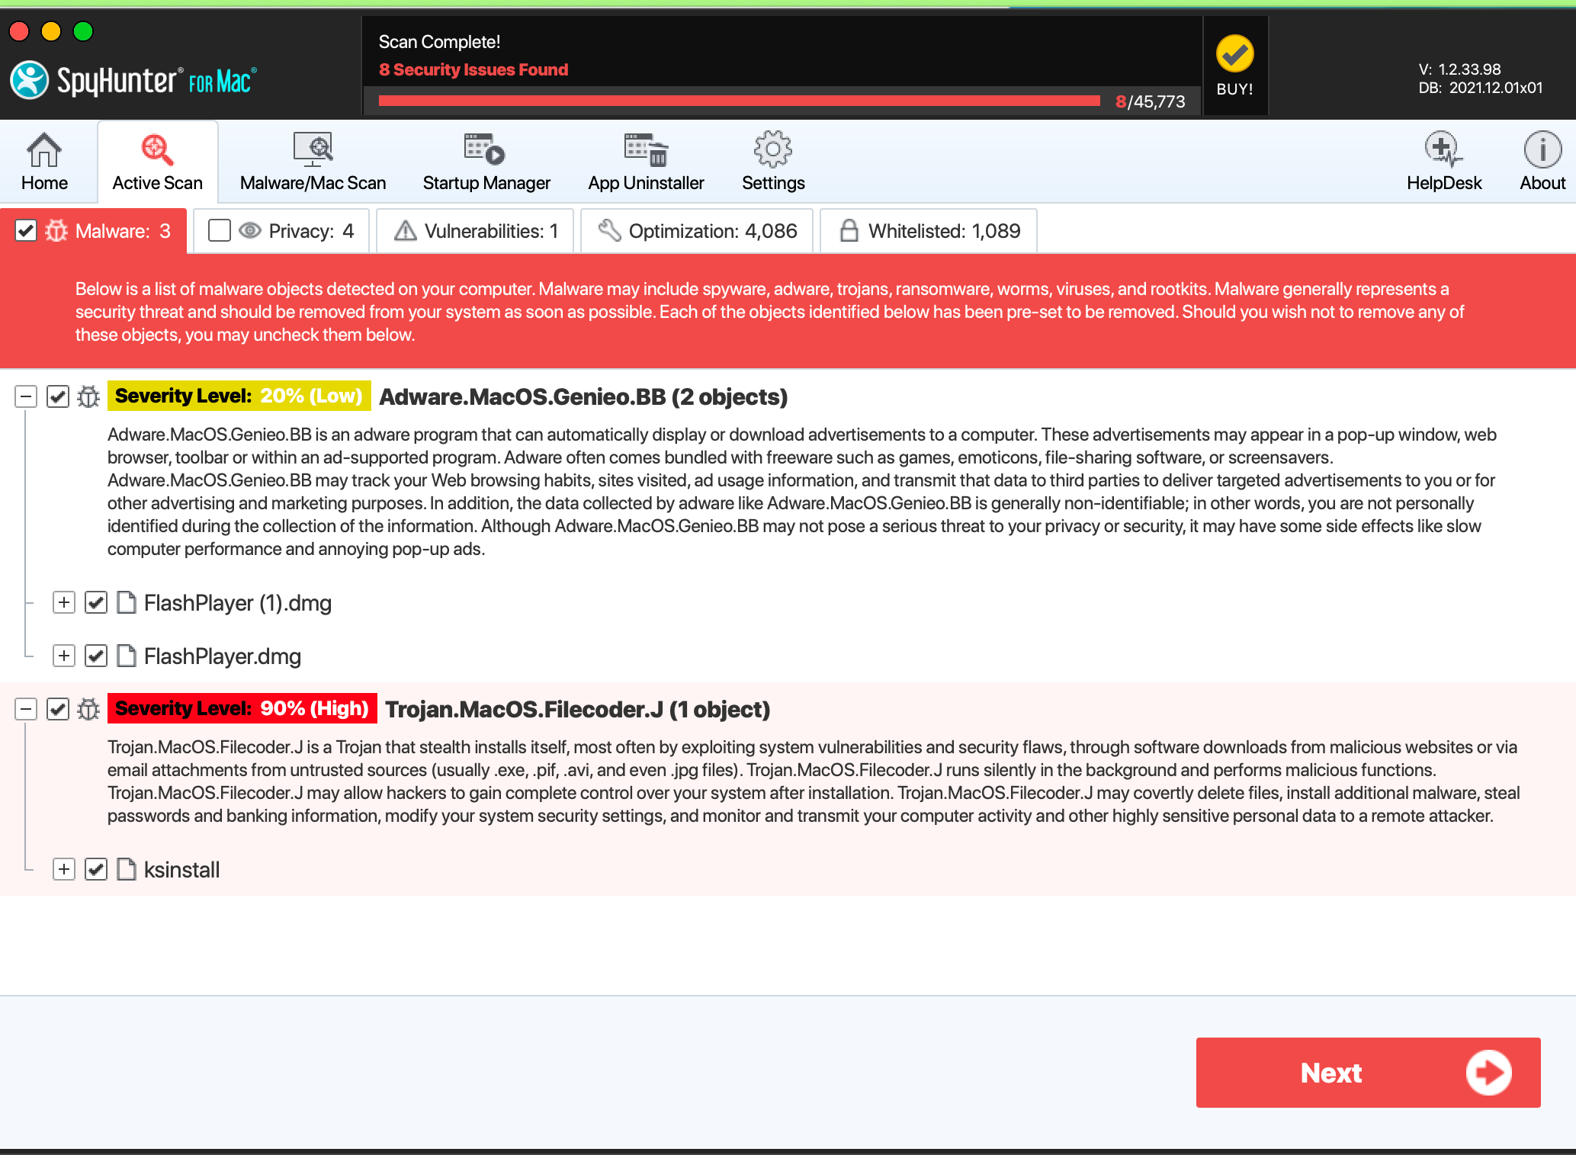
Task: Open the Settings gear icon
Action: tap(772, 150)
